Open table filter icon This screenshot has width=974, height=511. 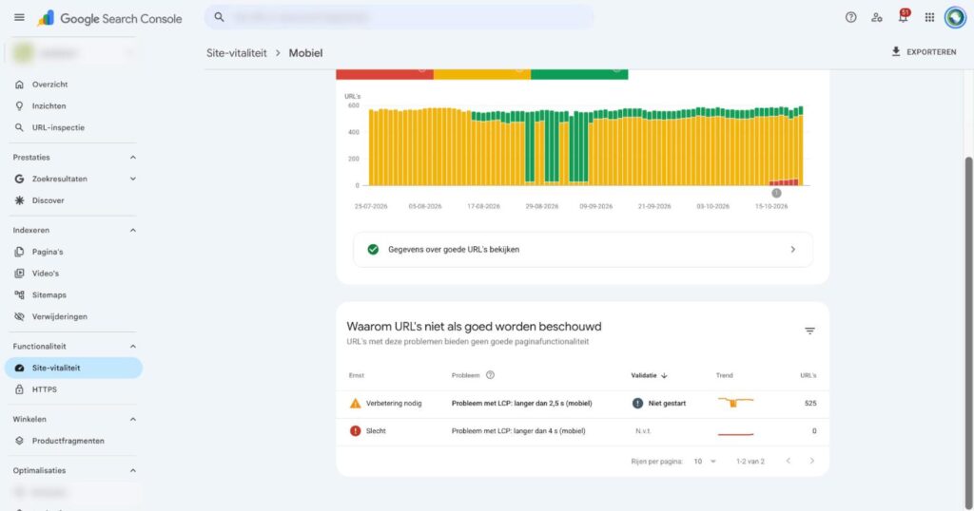pos(809,331)
